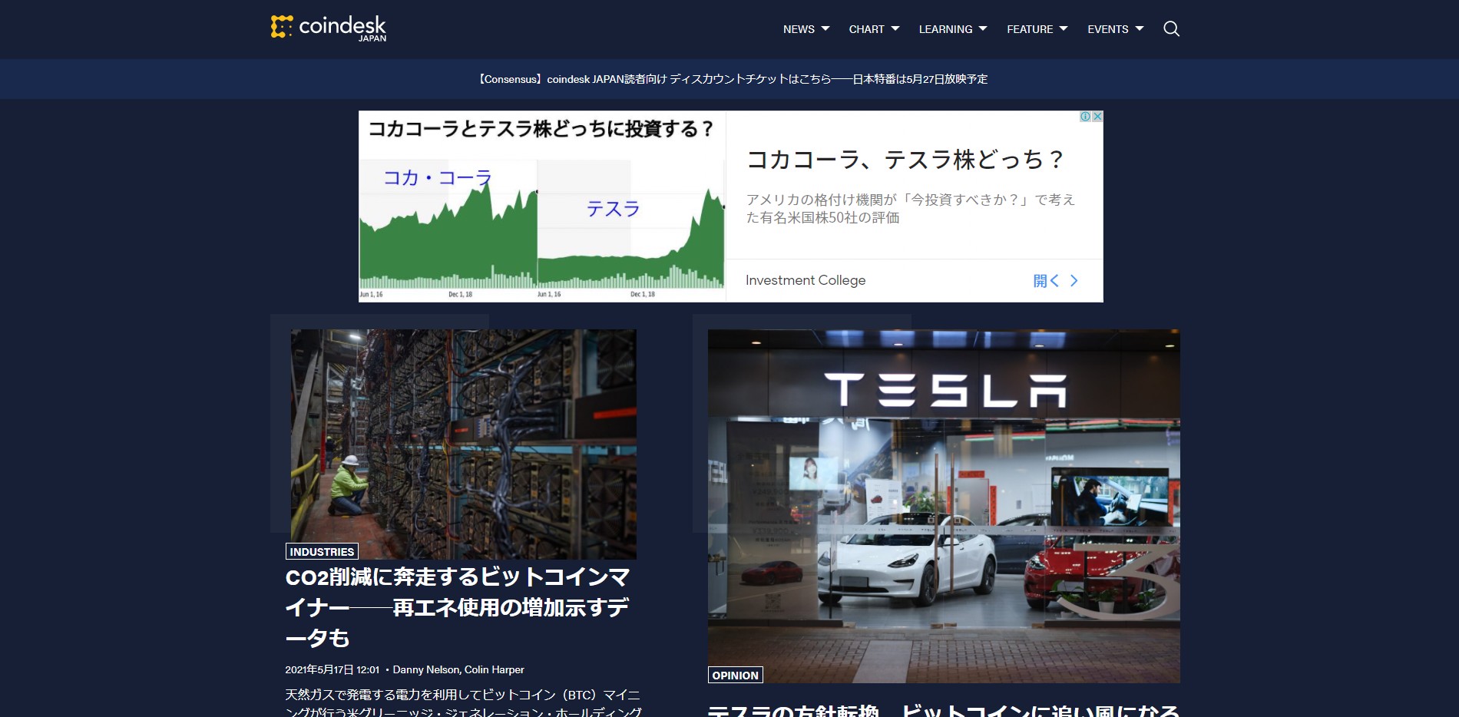Close the ad with the X icon
The width and height of the screenshot is (1459, 717).
point(1097,117)
